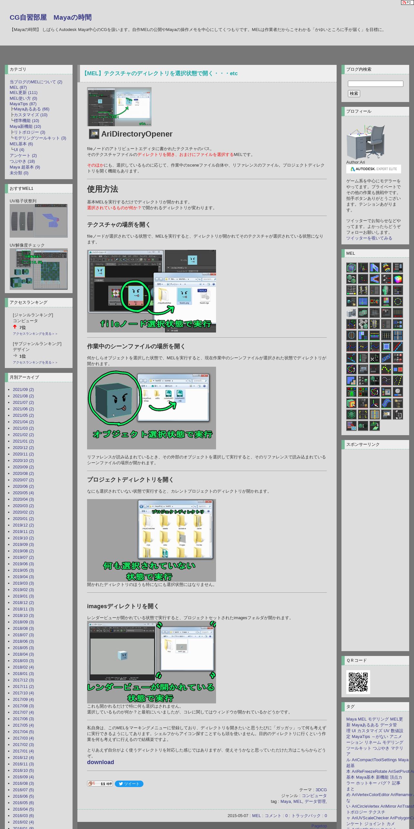Open the MEL更新 (111) category

(24, 93)
